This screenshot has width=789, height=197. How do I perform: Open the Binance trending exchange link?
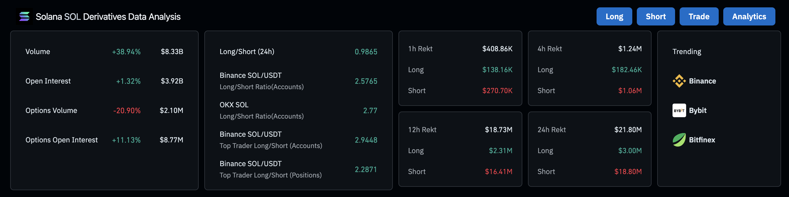(x=702, y=81)
